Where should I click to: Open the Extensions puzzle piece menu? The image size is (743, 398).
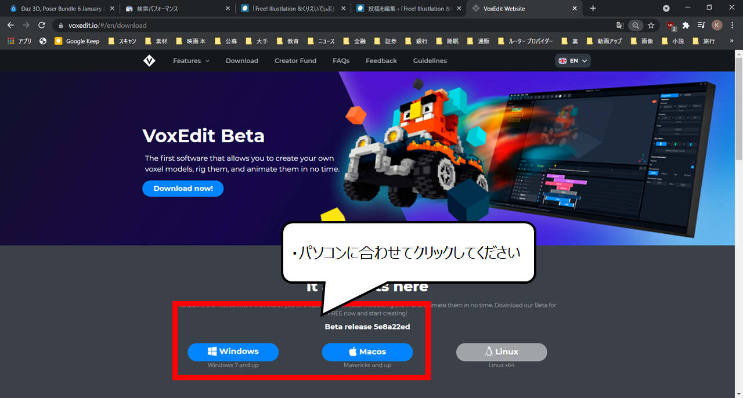686,26
